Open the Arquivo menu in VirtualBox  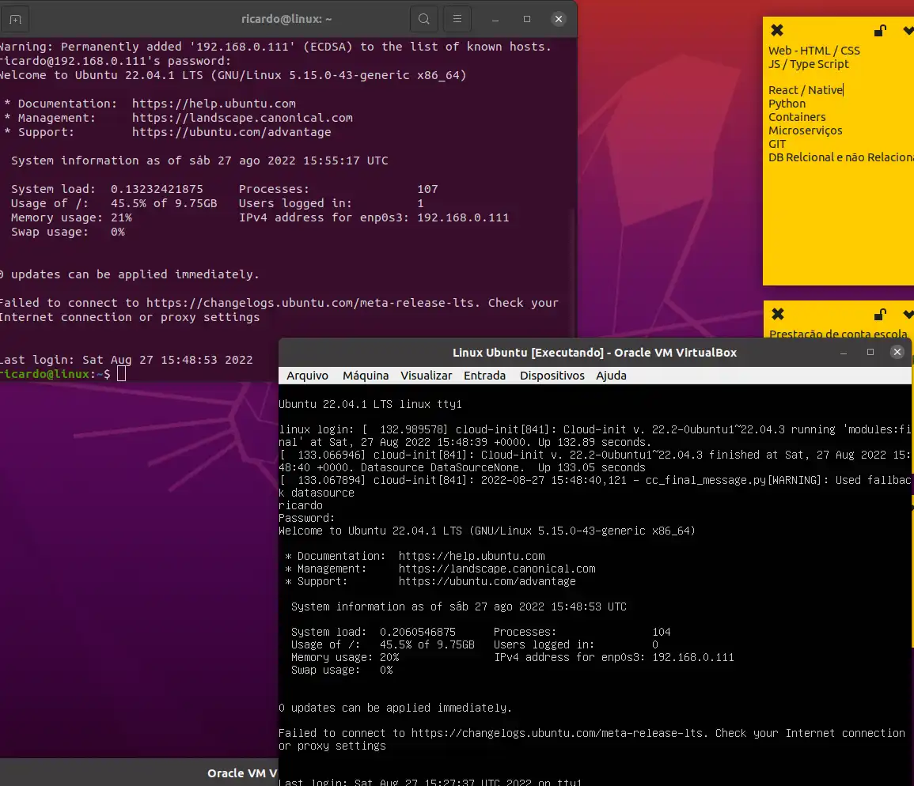[307, 376]
